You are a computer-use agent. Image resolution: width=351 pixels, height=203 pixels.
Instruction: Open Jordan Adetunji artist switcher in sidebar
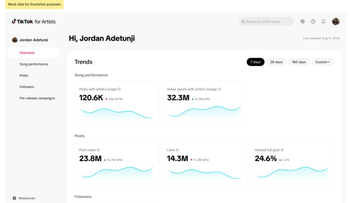click(x=30, y=40)
